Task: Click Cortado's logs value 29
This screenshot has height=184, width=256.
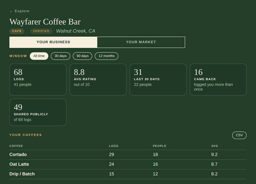Action: click(112, 154)
